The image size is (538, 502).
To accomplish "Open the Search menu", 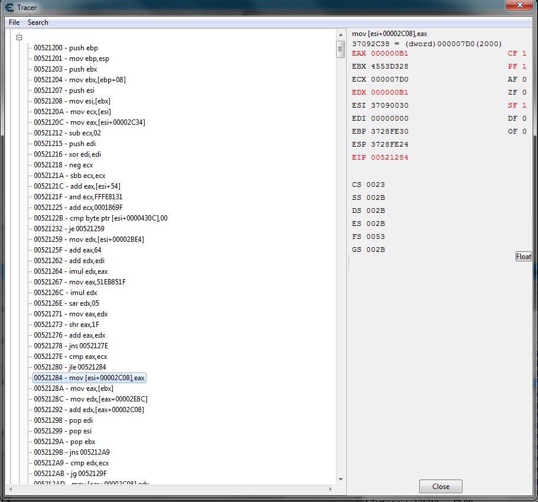I will (38, 22).
